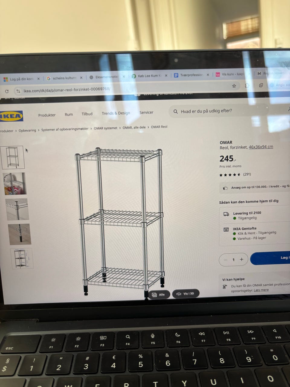Open the Tilbud menu
This screenshot has width=290, height=387.
click(x=87, y=114)
